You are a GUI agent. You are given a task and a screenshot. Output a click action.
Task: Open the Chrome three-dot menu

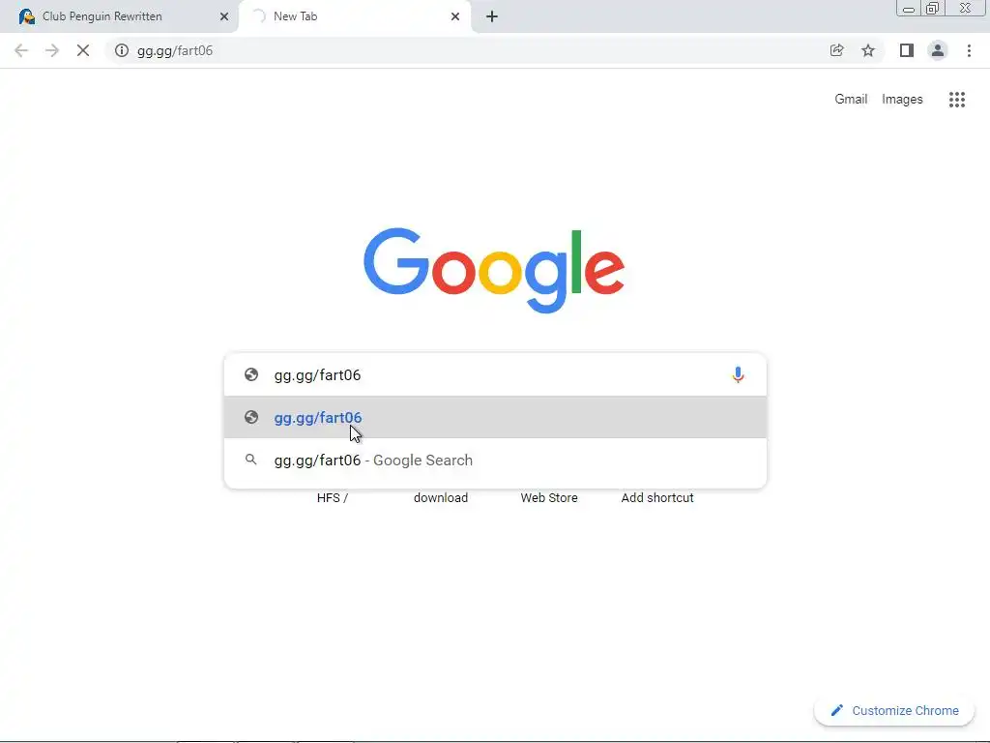(x=969, y=50)
